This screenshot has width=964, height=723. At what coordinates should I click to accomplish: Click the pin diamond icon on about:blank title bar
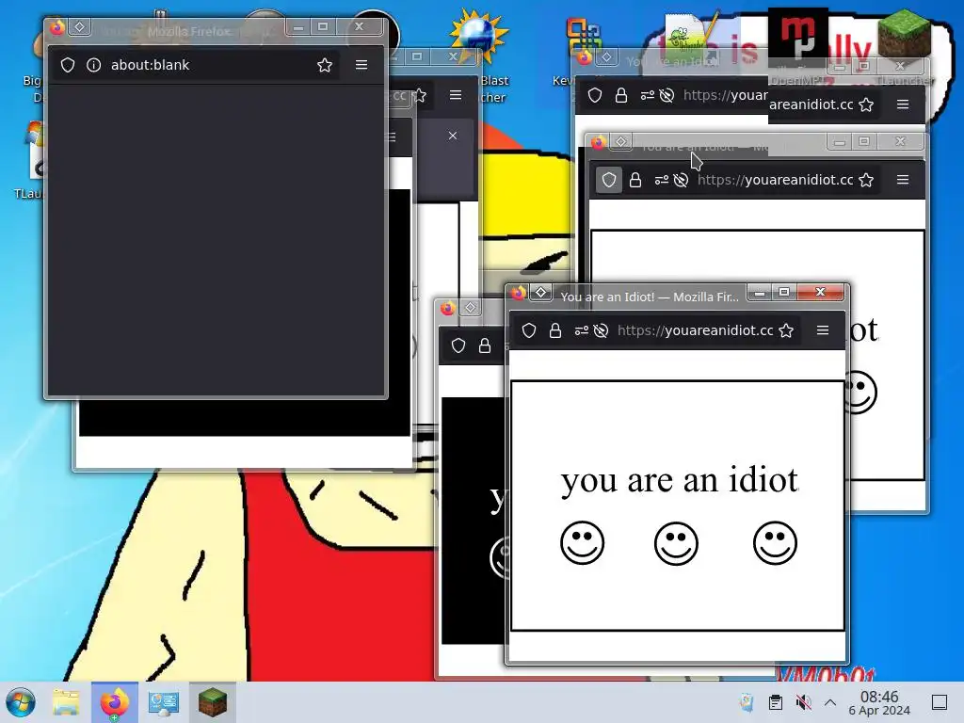point(79,26)
